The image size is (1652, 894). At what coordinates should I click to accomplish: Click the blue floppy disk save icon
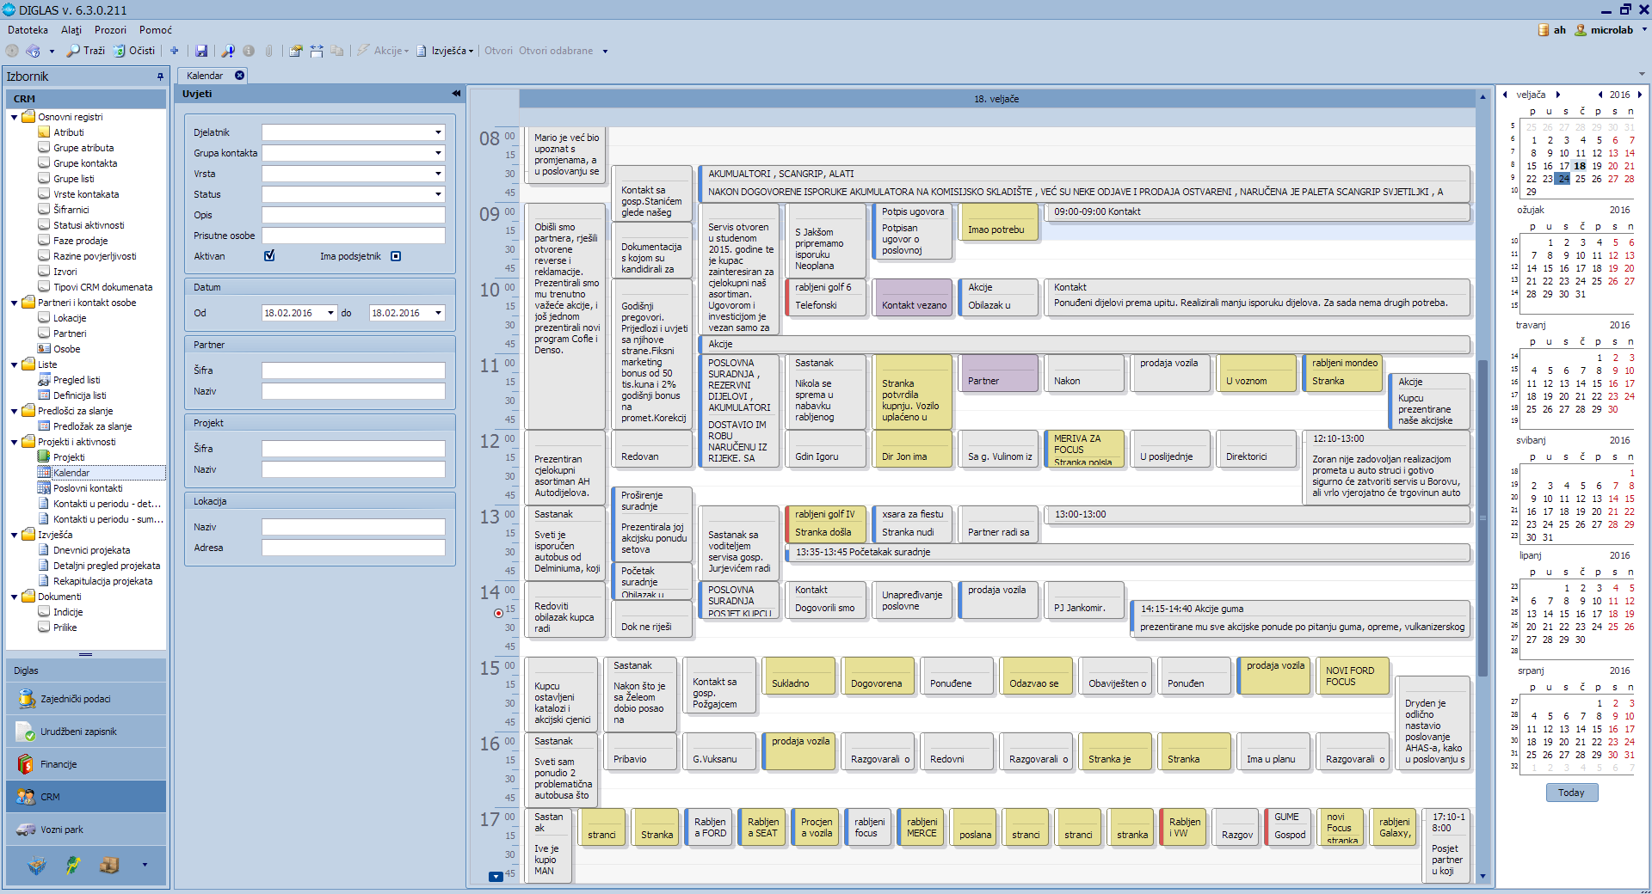[201, 51]
